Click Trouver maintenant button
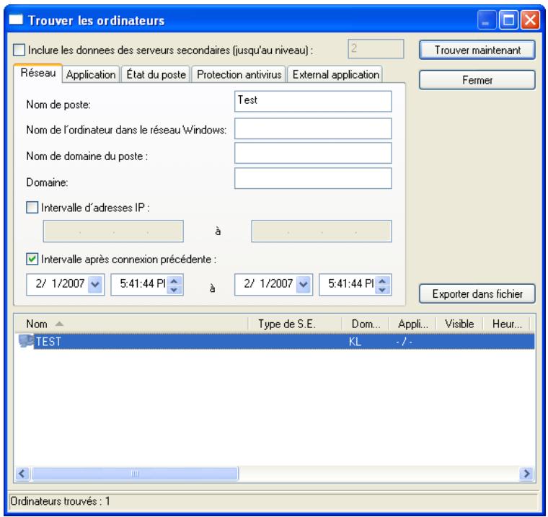 pyautogui.click(x=477, y=50)
